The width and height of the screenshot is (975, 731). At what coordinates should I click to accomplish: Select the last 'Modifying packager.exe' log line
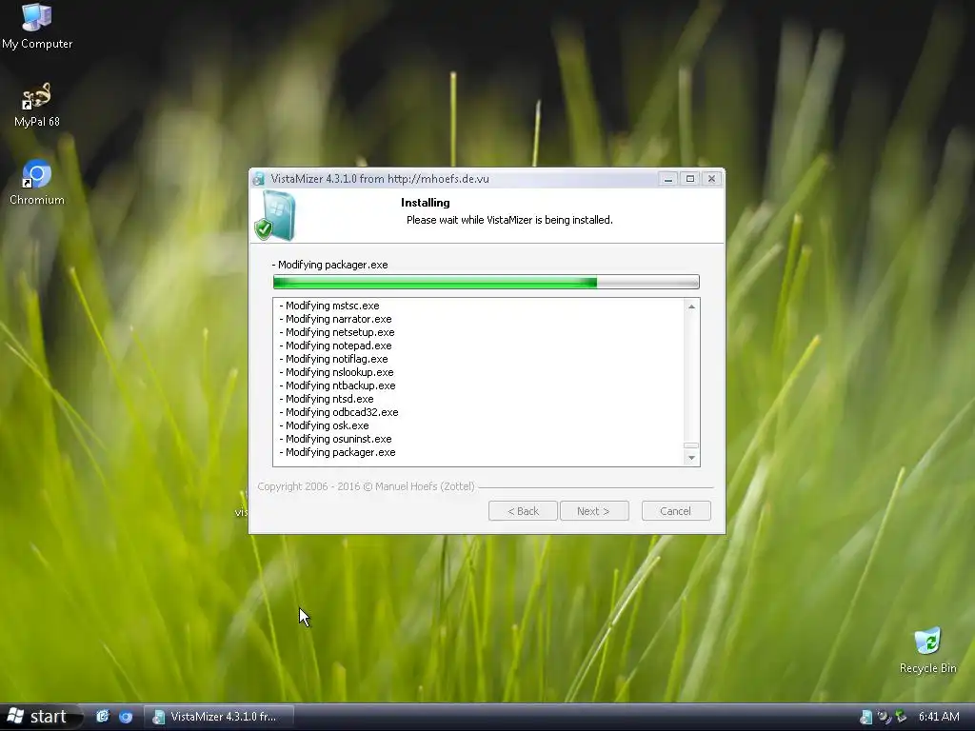click(338, 452)
